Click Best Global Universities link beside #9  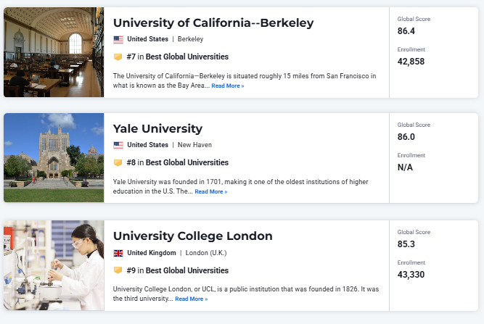(187, 270)
